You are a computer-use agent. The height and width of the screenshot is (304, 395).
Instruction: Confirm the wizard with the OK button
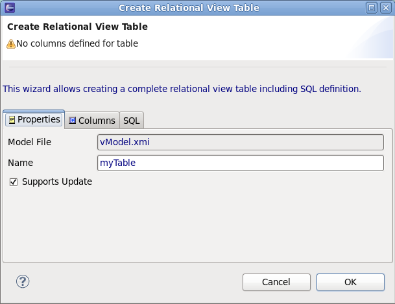[x=350, y=282]
